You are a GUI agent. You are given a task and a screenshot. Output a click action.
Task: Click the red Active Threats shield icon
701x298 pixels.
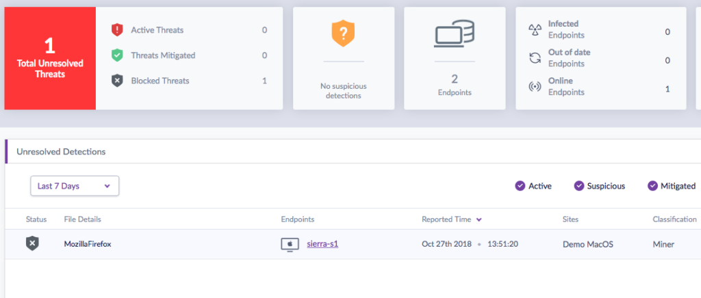click(x=117, y=30)
